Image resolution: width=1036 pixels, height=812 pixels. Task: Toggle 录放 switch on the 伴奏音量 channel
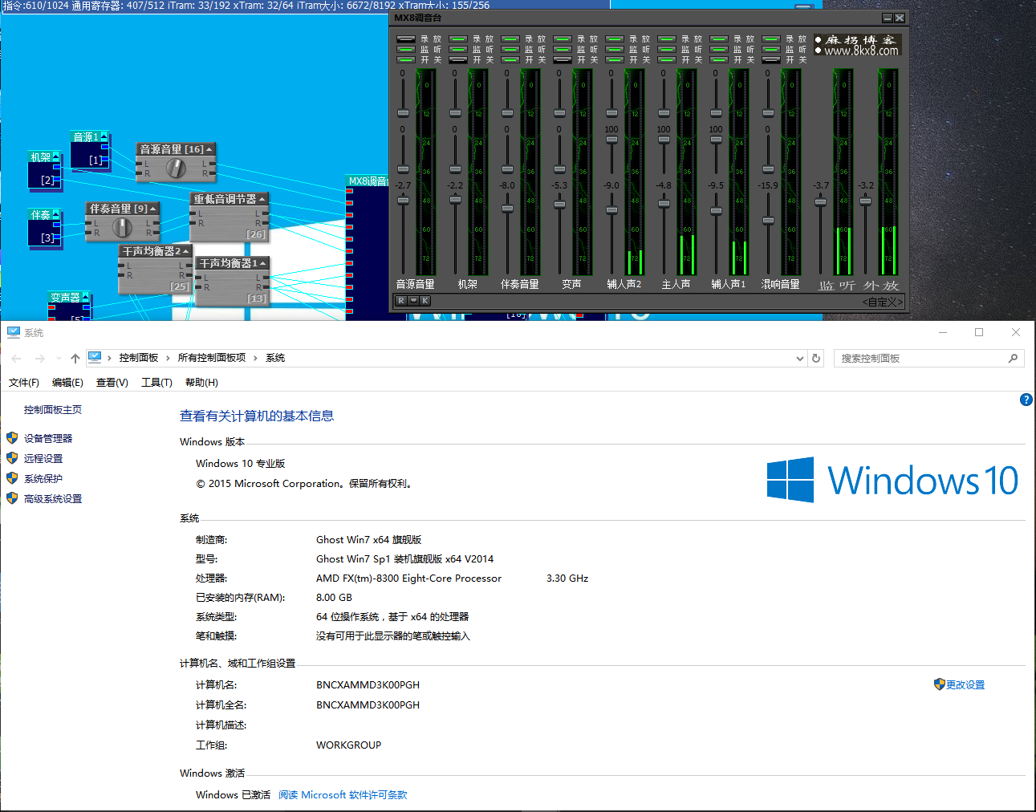pyautogui.click(x=510, y=39)
